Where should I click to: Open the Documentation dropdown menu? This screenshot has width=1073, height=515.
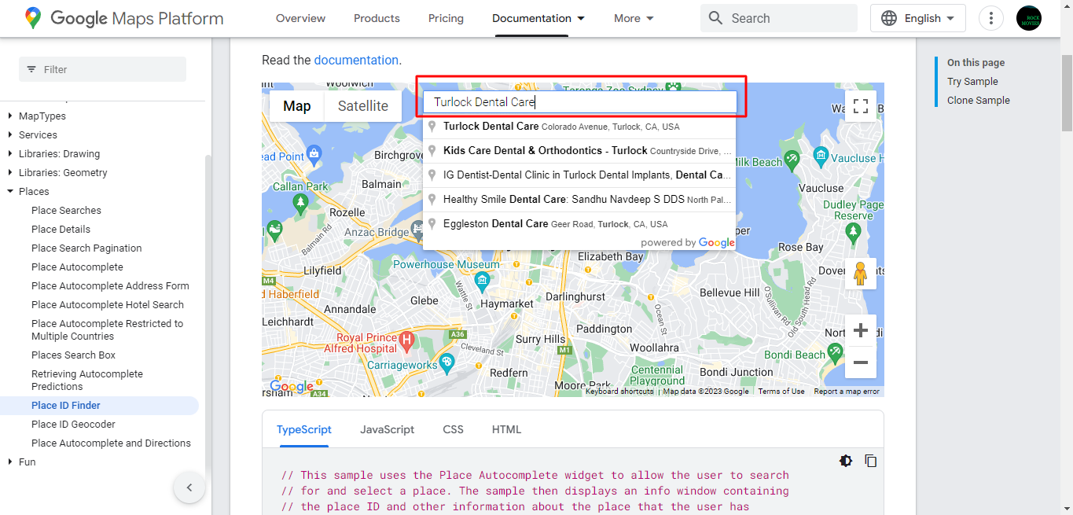coord(538,18)
